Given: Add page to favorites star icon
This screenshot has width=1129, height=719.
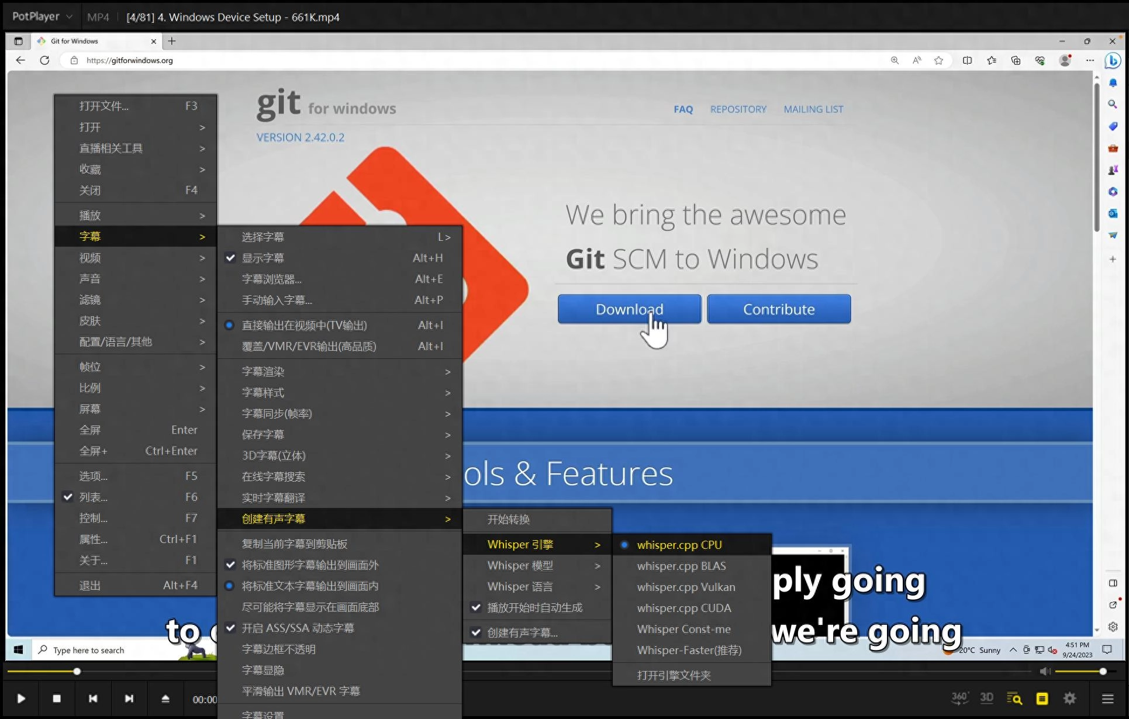Looking at the screenshot, I should click(938, 60).
